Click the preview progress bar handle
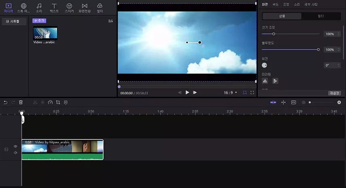 (x=119, y=87)
